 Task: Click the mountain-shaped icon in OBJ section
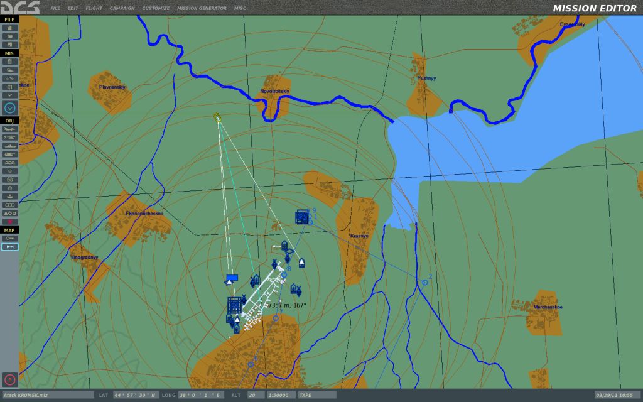point(9,163)
